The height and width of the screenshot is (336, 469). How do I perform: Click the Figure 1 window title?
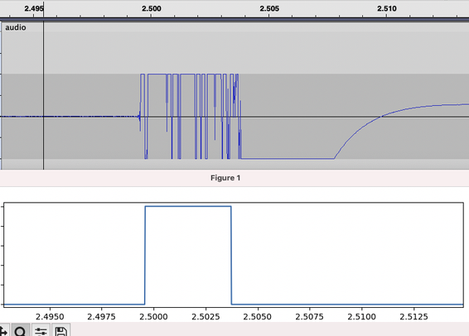225,178
